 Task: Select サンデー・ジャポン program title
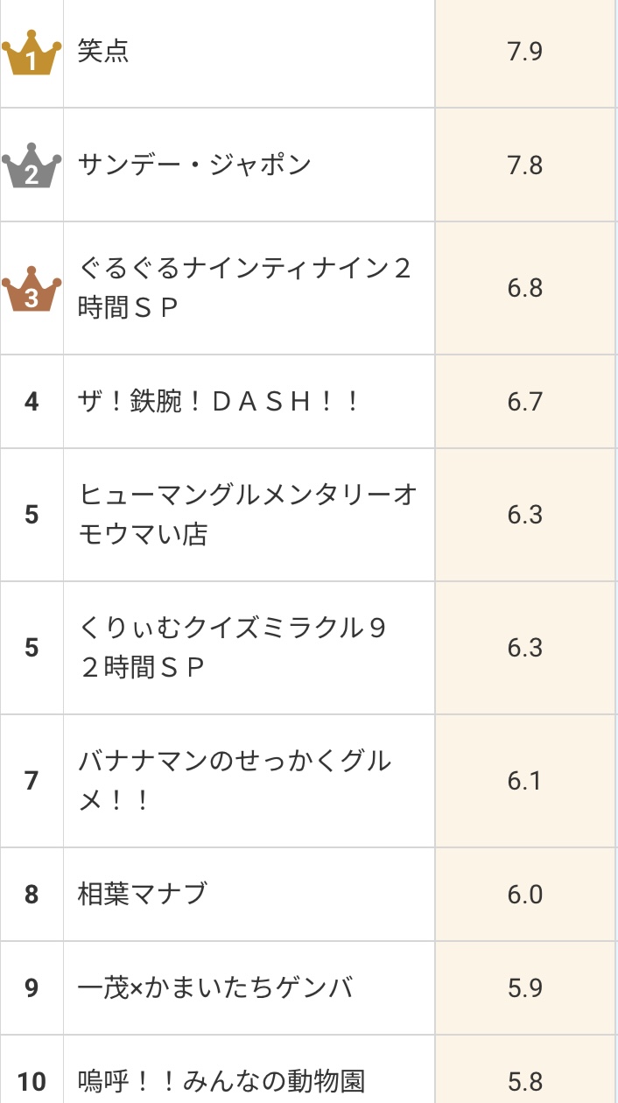coord(194,165)
